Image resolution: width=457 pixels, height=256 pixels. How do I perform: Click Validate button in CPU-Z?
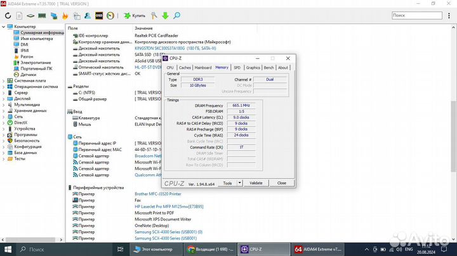click(x=256, y=183)
